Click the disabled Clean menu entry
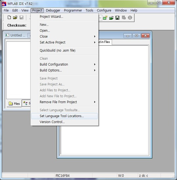The width and height of the screenshot is (177, 180). point(65,58)
